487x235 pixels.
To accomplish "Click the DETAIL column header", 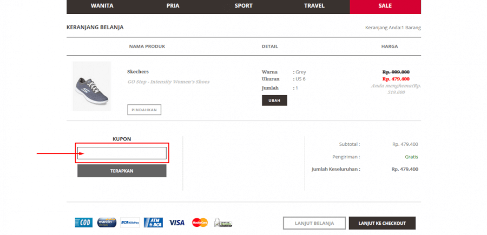I will (x=270, y=46).
